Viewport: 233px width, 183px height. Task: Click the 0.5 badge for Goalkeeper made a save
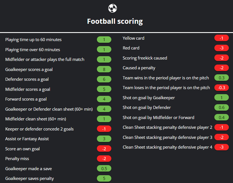pyautogui.click(x=104, y=168)
